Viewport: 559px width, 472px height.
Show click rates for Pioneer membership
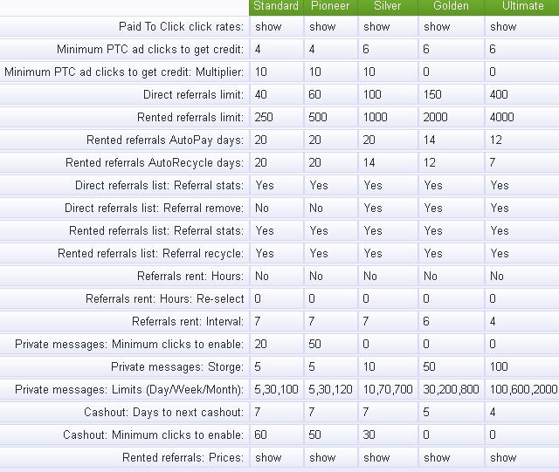point(322,27)
